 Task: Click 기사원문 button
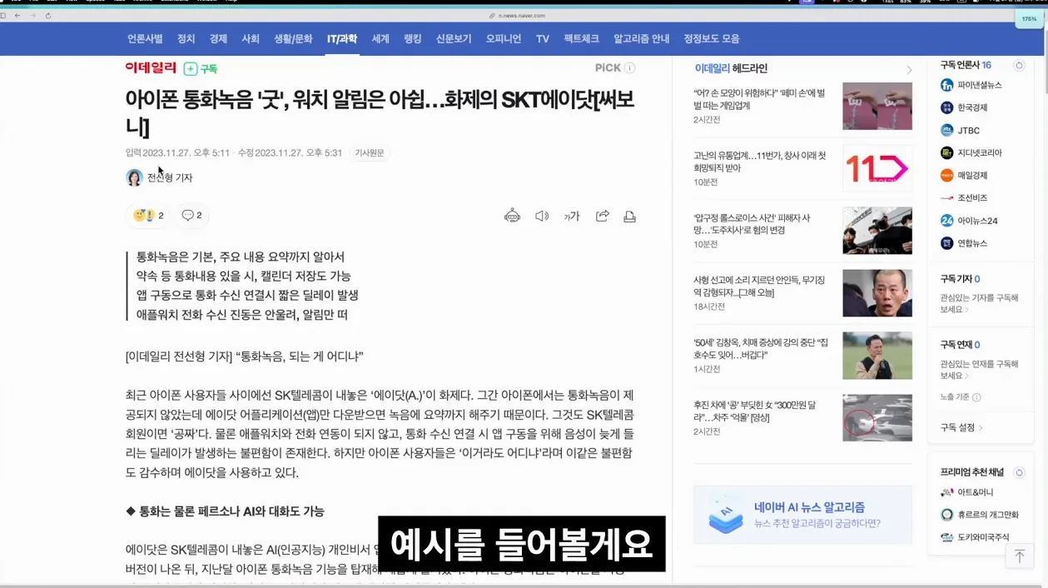(x=370, y=153)
